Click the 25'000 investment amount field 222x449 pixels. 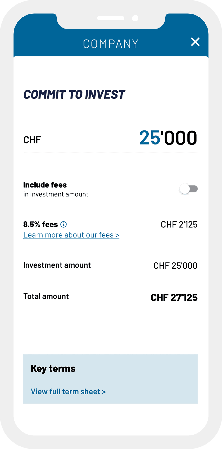tap(168, 138)
